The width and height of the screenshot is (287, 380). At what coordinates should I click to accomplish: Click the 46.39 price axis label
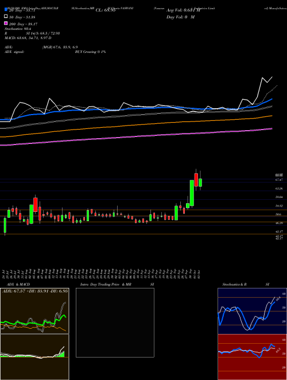(279, 223)
